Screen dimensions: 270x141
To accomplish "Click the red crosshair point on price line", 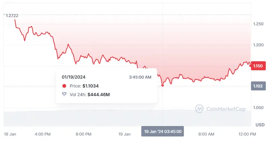I will pos(163,85).
